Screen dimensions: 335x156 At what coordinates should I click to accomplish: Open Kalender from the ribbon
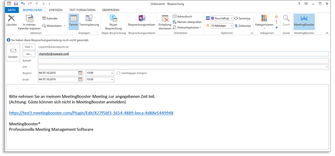[50, 18]
